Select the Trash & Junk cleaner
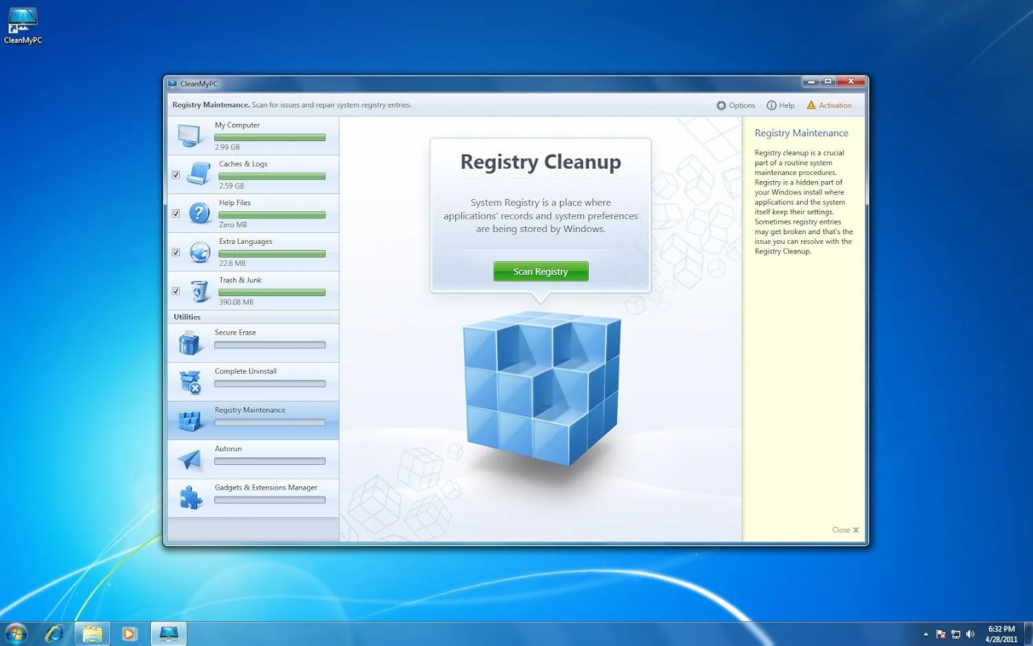Screen dimensions: 1033x646 (199, 290)
